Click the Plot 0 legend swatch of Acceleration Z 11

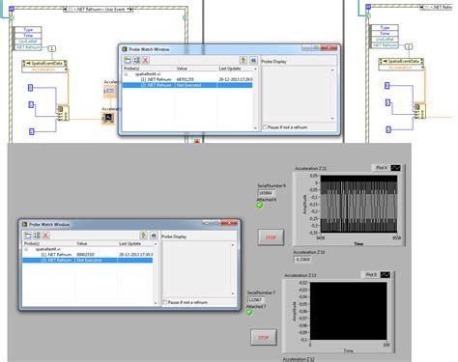[396, 168]
